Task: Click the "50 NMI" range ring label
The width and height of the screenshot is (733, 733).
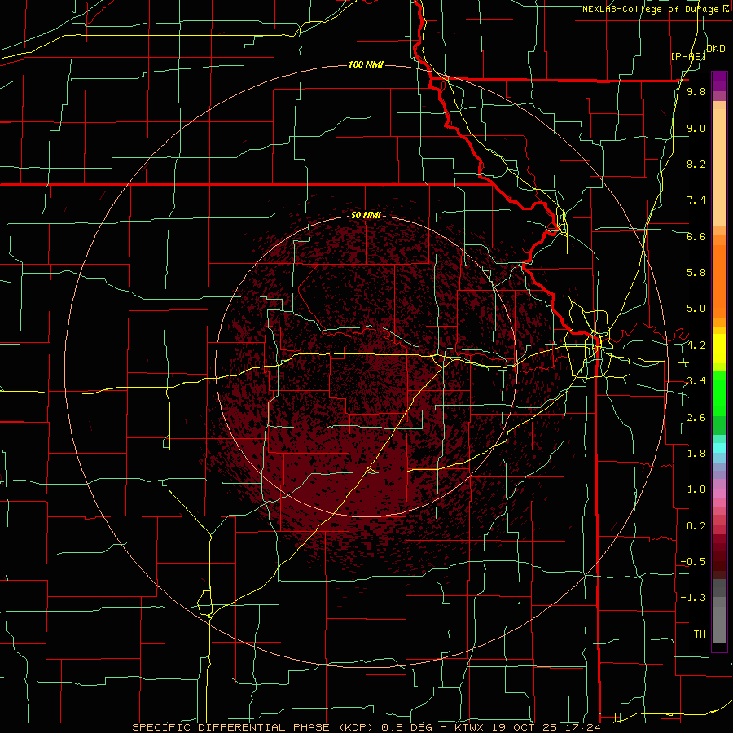Action: click(x=366, y=215)
